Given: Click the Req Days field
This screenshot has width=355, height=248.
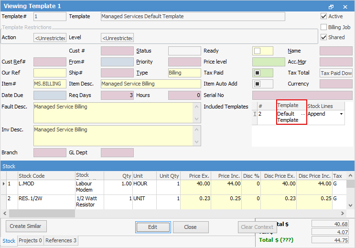Looking at the screenshot, I should (117, 96).
